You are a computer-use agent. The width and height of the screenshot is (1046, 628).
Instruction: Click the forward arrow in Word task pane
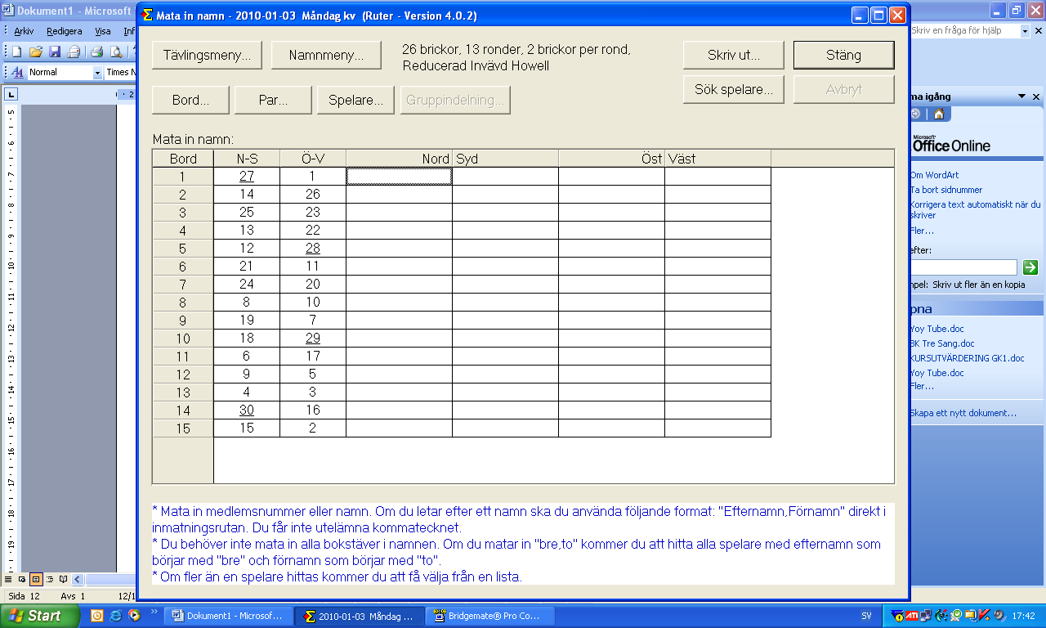[x=915, y=114]
